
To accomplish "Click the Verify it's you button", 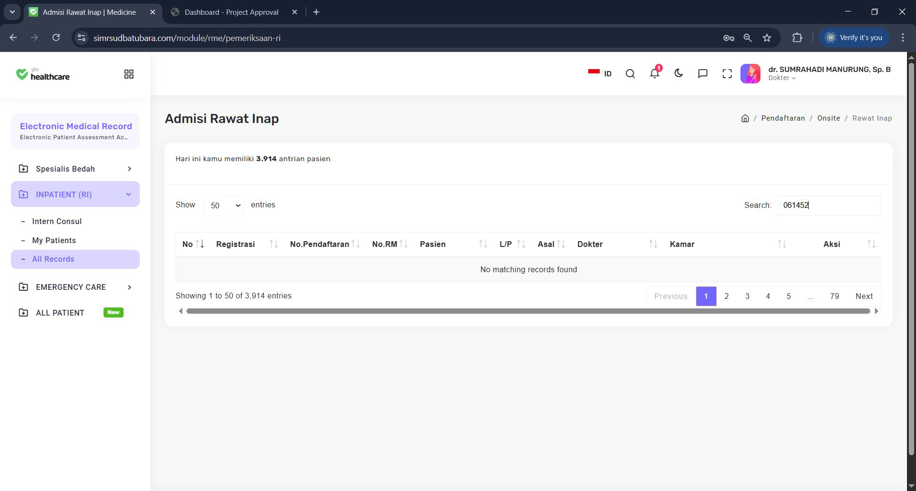I will [x=854, y=38].
